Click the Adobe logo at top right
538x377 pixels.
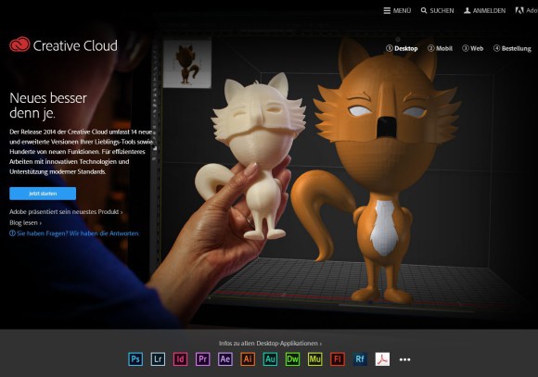coord(527,10)
